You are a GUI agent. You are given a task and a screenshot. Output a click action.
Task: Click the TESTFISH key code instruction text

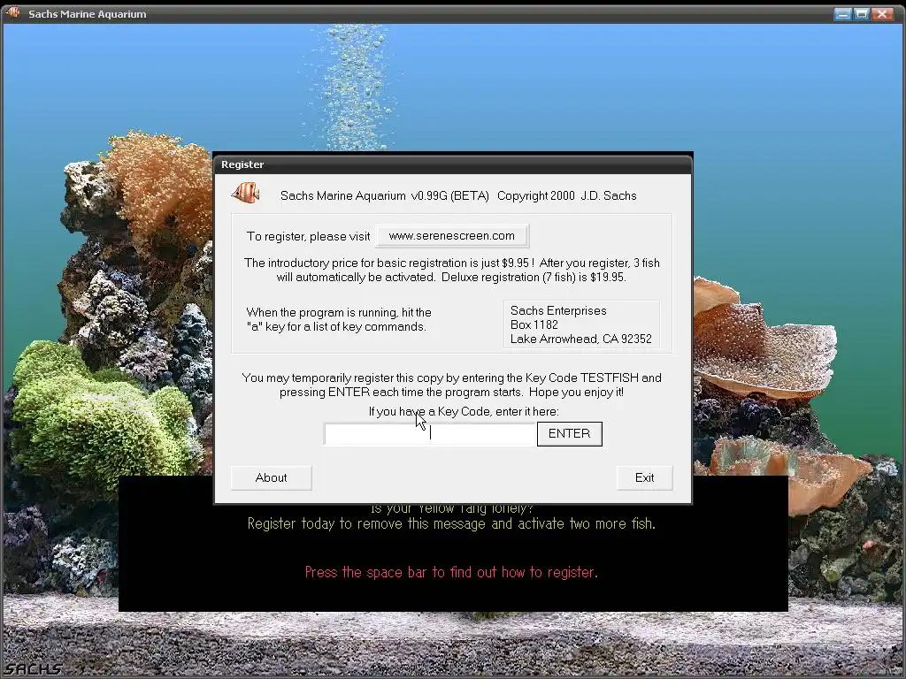coord(452,385)
